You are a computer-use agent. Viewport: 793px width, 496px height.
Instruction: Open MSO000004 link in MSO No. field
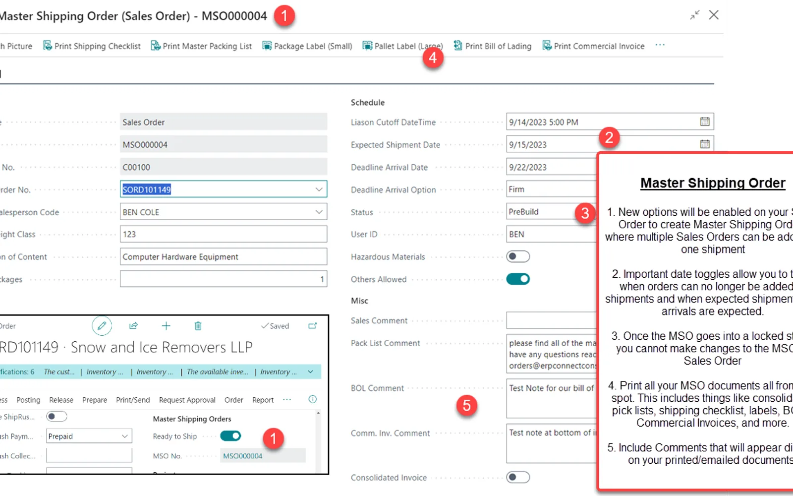[x=242, y=456]
